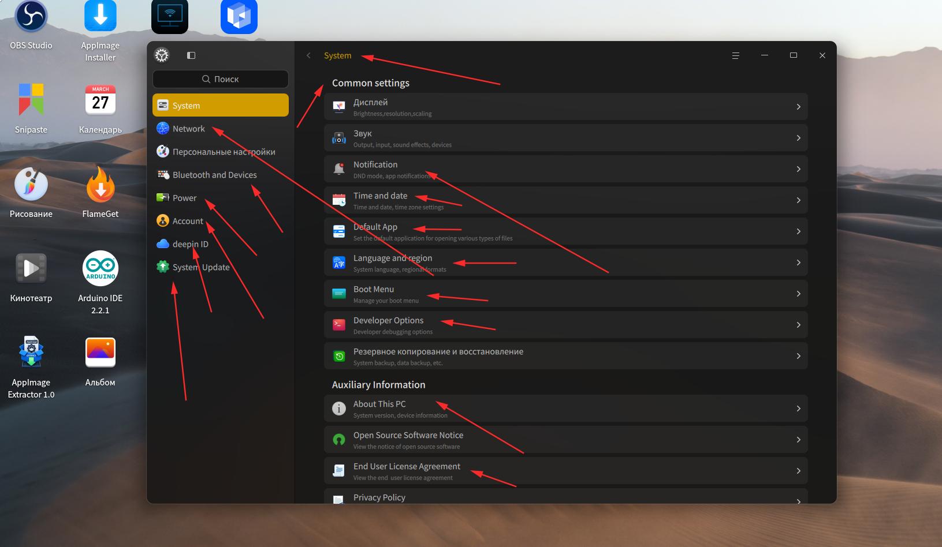This screenshot has height=547, width=942.
Task: Launch AppImage Installer desktop icon
Action: coord(100,32)
